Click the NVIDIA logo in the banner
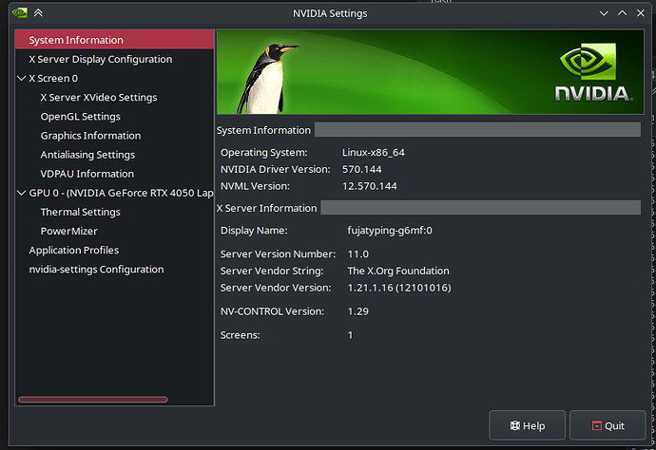Viewport: 656px width, 450px height. pos(593,72)
